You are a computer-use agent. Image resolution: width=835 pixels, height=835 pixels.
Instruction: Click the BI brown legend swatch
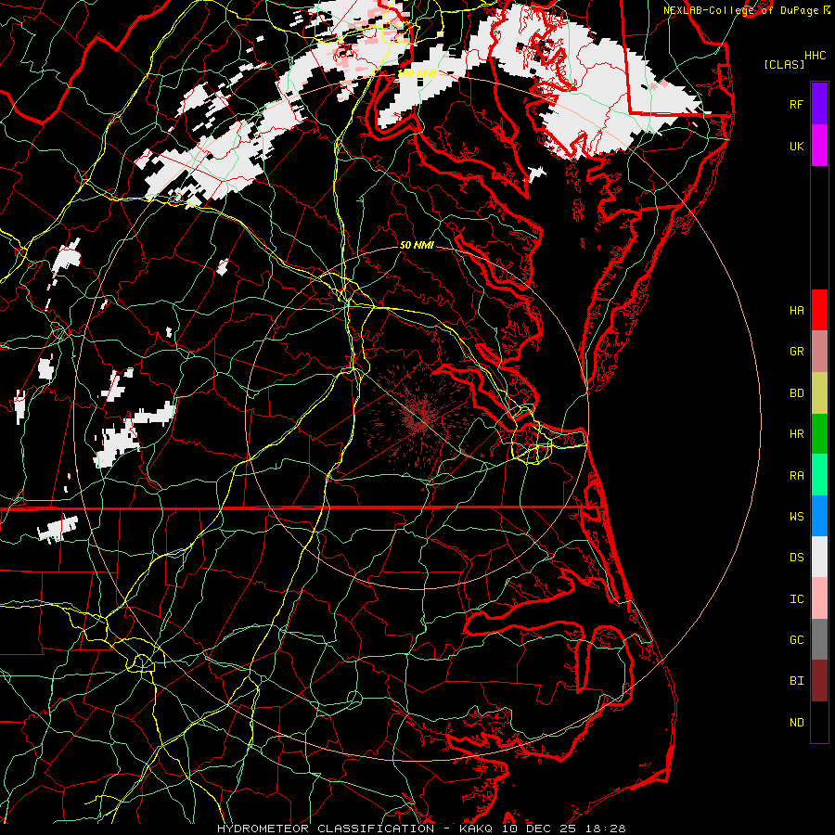(x=819, y=681)
